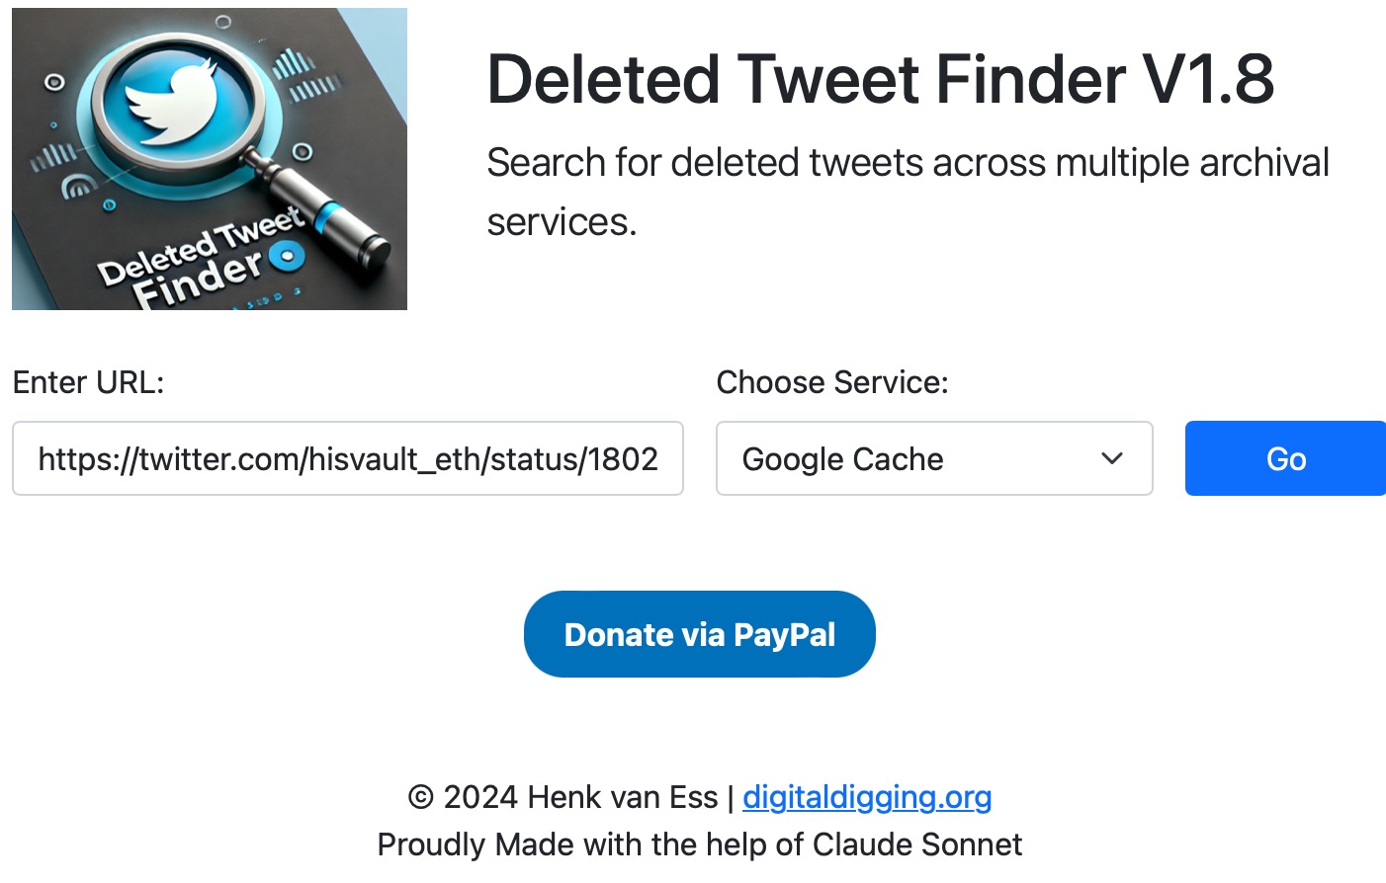Click the dropdown chevron next to Google Cache

point(1110,458)
